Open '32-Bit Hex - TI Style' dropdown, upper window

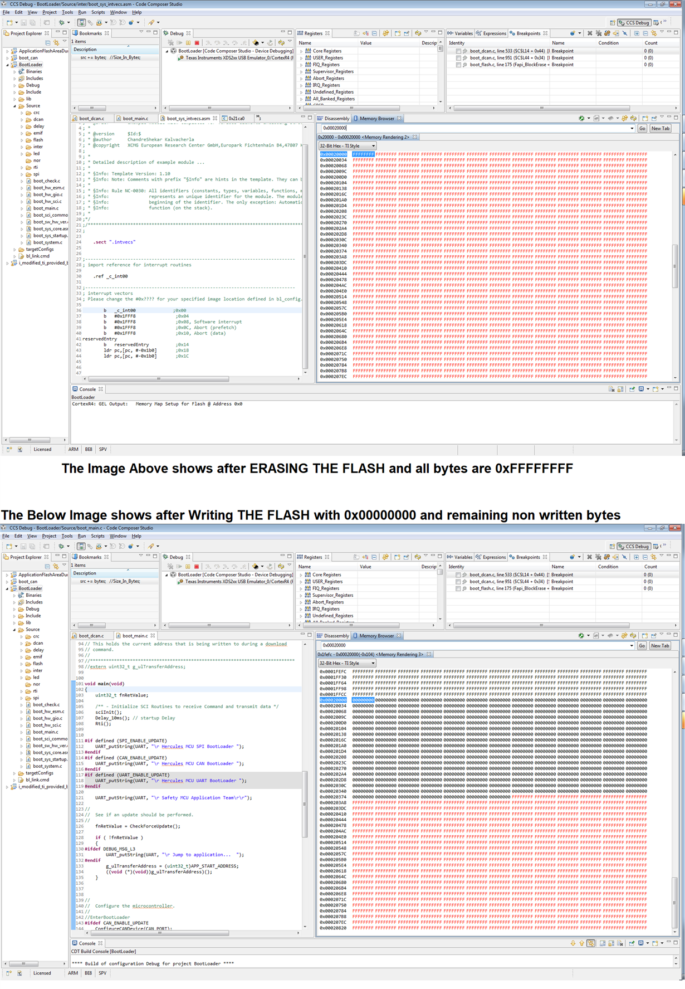click(348, 146)
